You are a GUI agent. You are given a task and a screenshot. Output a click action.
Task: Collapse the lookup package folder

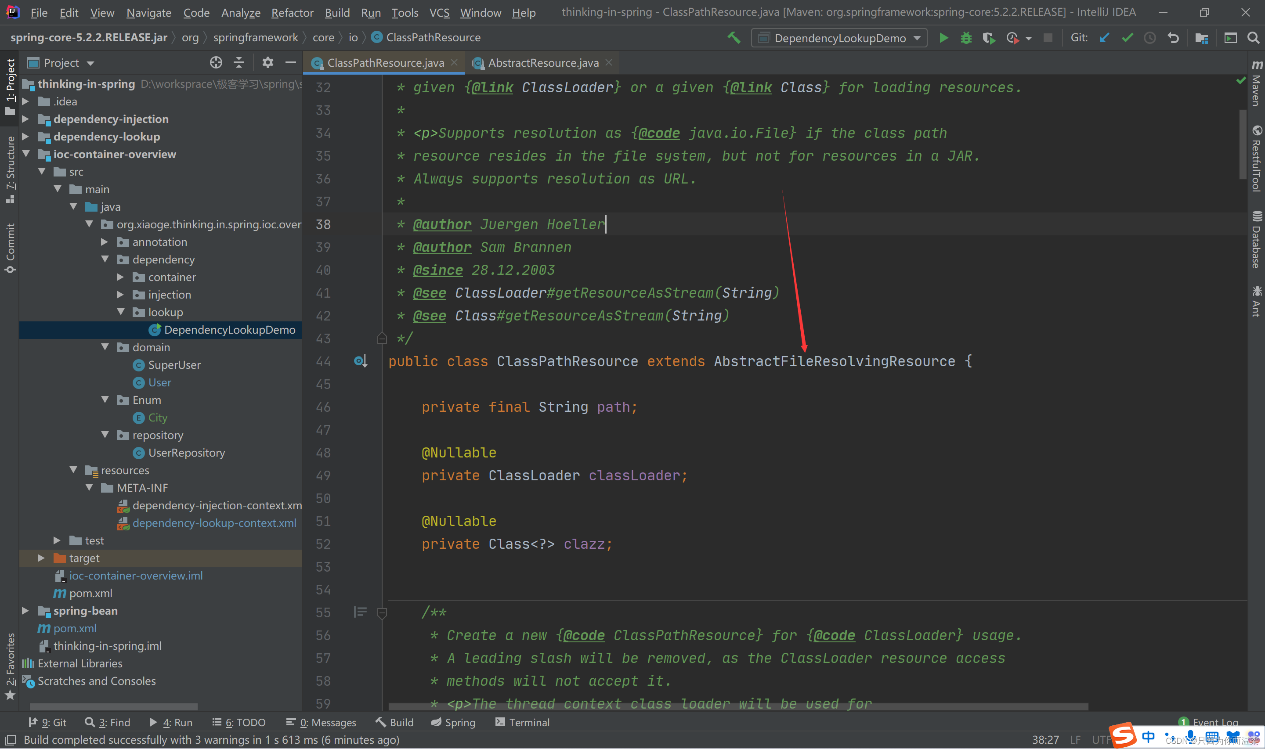(121, 312)
